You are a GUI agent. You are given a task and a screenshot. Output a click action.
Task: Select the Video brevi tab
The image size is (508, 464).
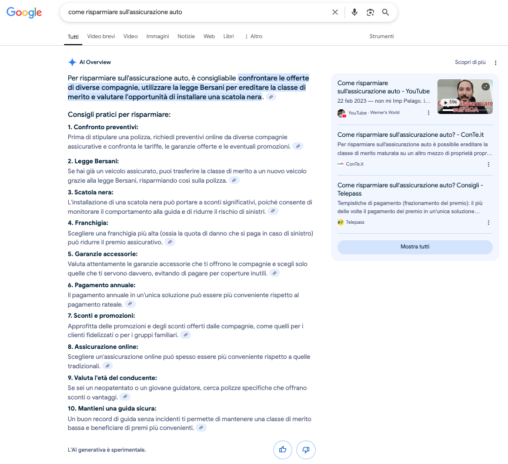[x=101, y=36]
